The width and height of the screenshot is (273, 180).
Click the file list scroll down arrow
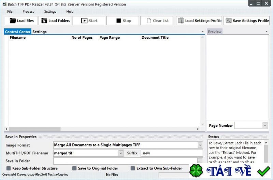(x=202, y=124)
